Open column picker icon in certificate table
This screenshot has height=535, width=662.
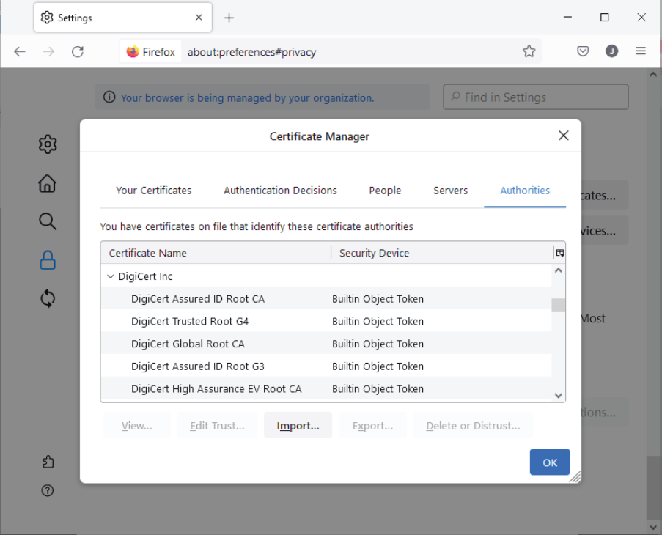[x=560, y=253]
